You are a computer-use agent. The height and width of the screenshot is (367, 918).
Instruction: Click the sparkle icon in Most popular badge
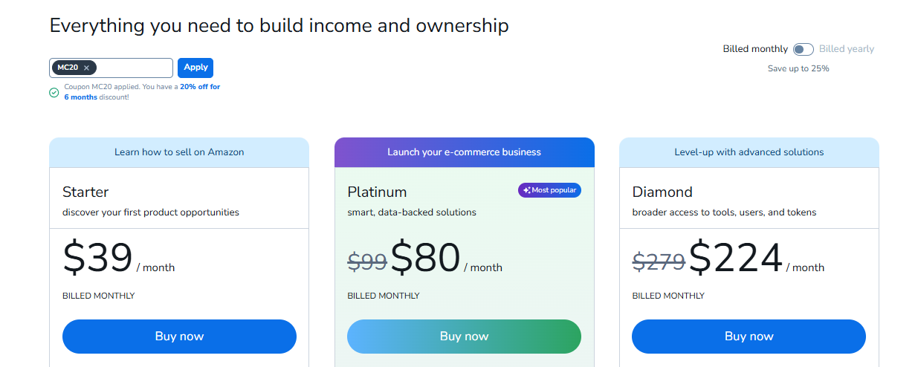[x=526, y=190]
